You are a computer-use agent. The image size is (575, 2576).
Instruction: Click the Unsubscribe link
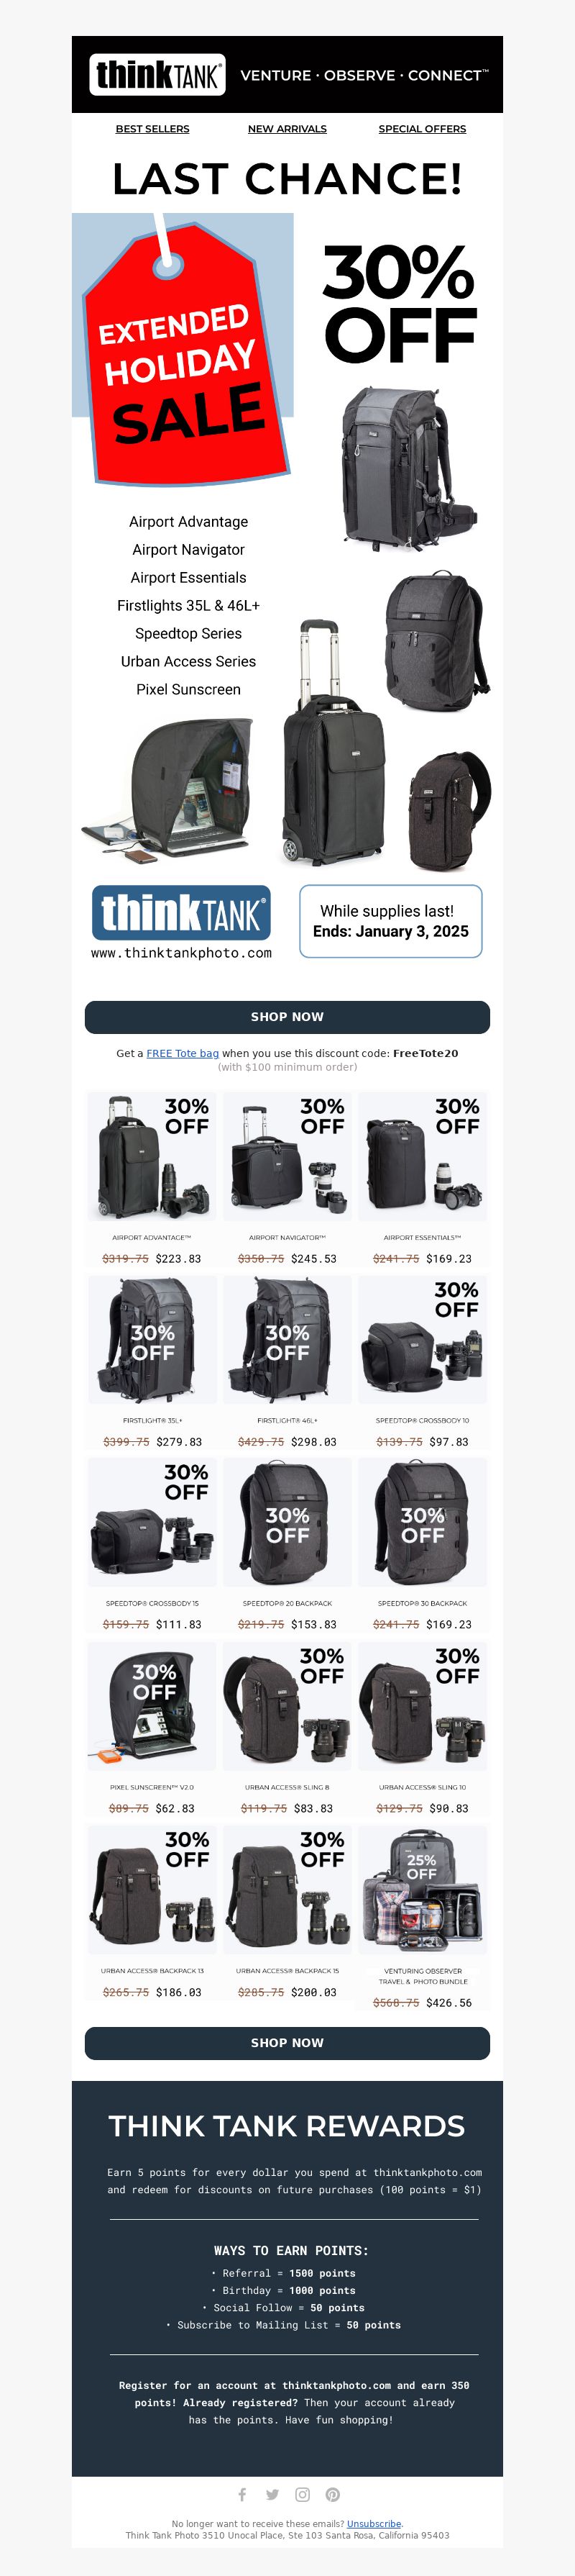point(374,2524)
